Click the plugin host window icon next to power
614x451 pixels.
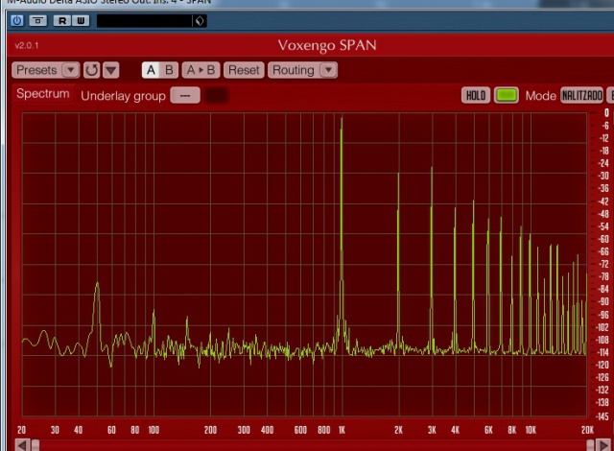tap(38, 20)
